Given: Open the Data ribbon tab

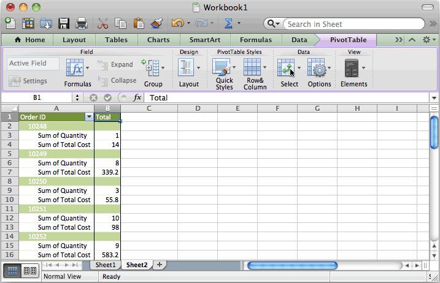Looking at the screenshot, I should (x=299, y=40).
